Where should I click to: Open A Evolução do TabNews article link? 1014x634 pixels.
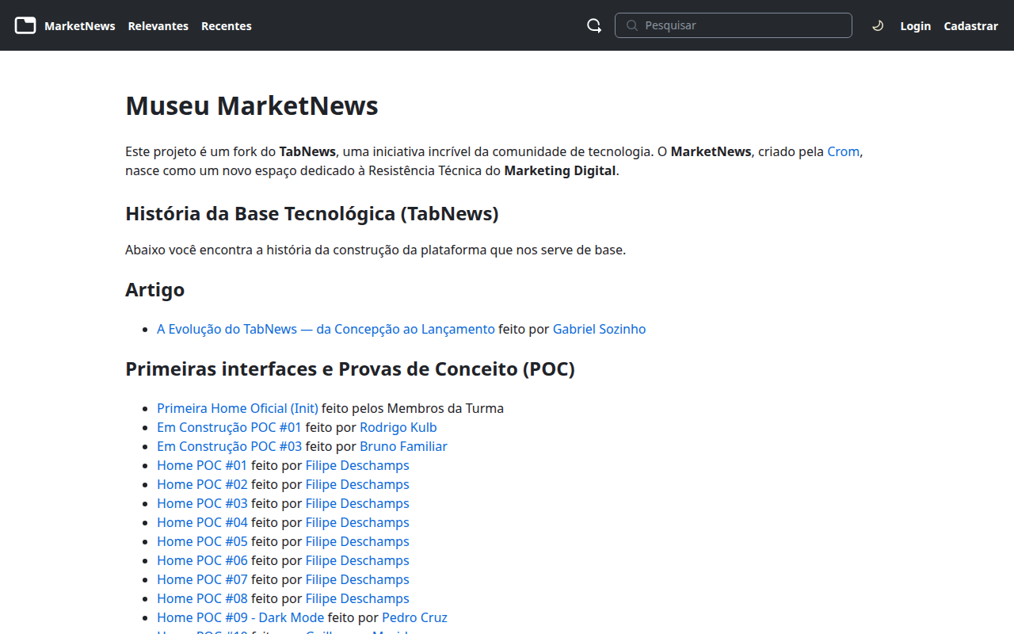point(326,329)
